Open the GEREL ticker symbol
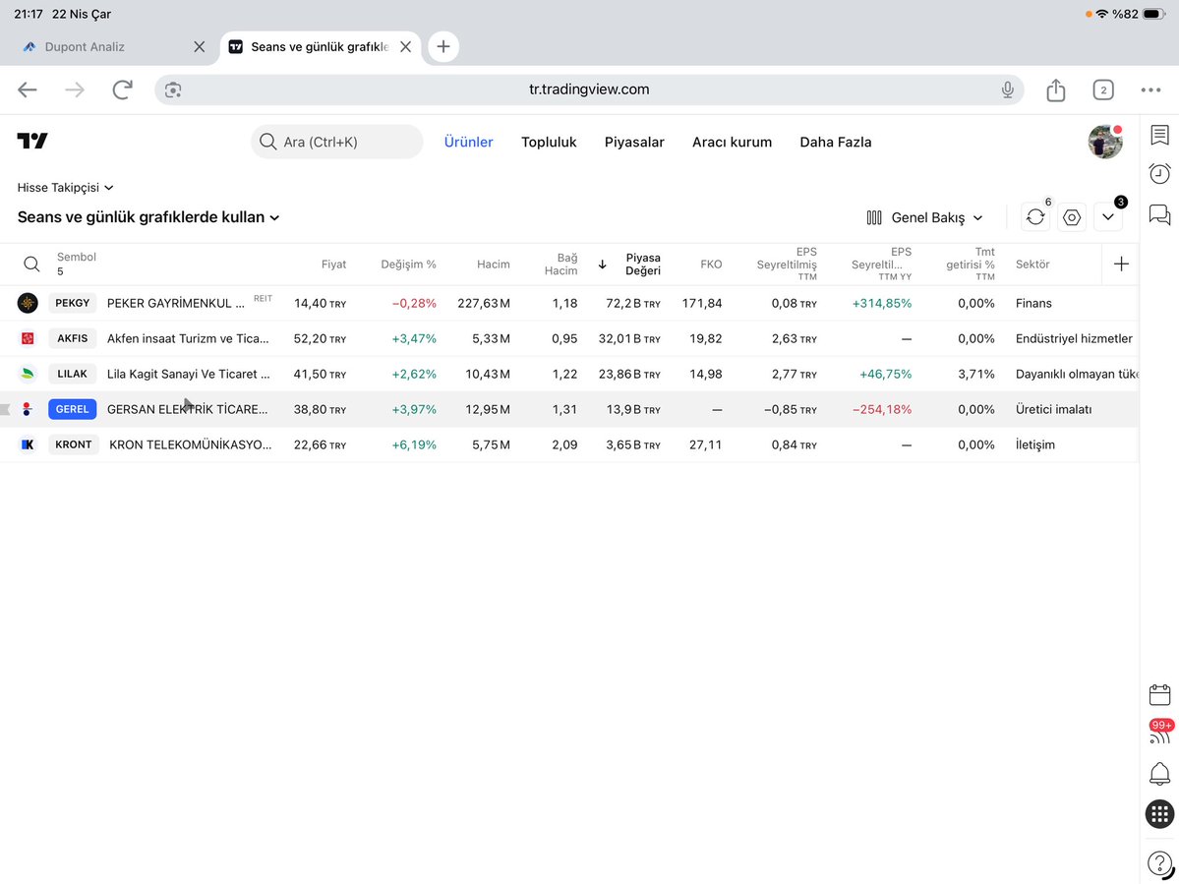The image size is (1179, 884). 72,409
